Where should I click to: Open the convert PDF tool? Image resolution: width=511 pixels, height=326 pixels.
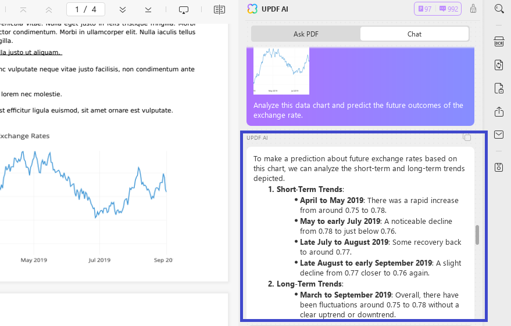click(499, 65)
